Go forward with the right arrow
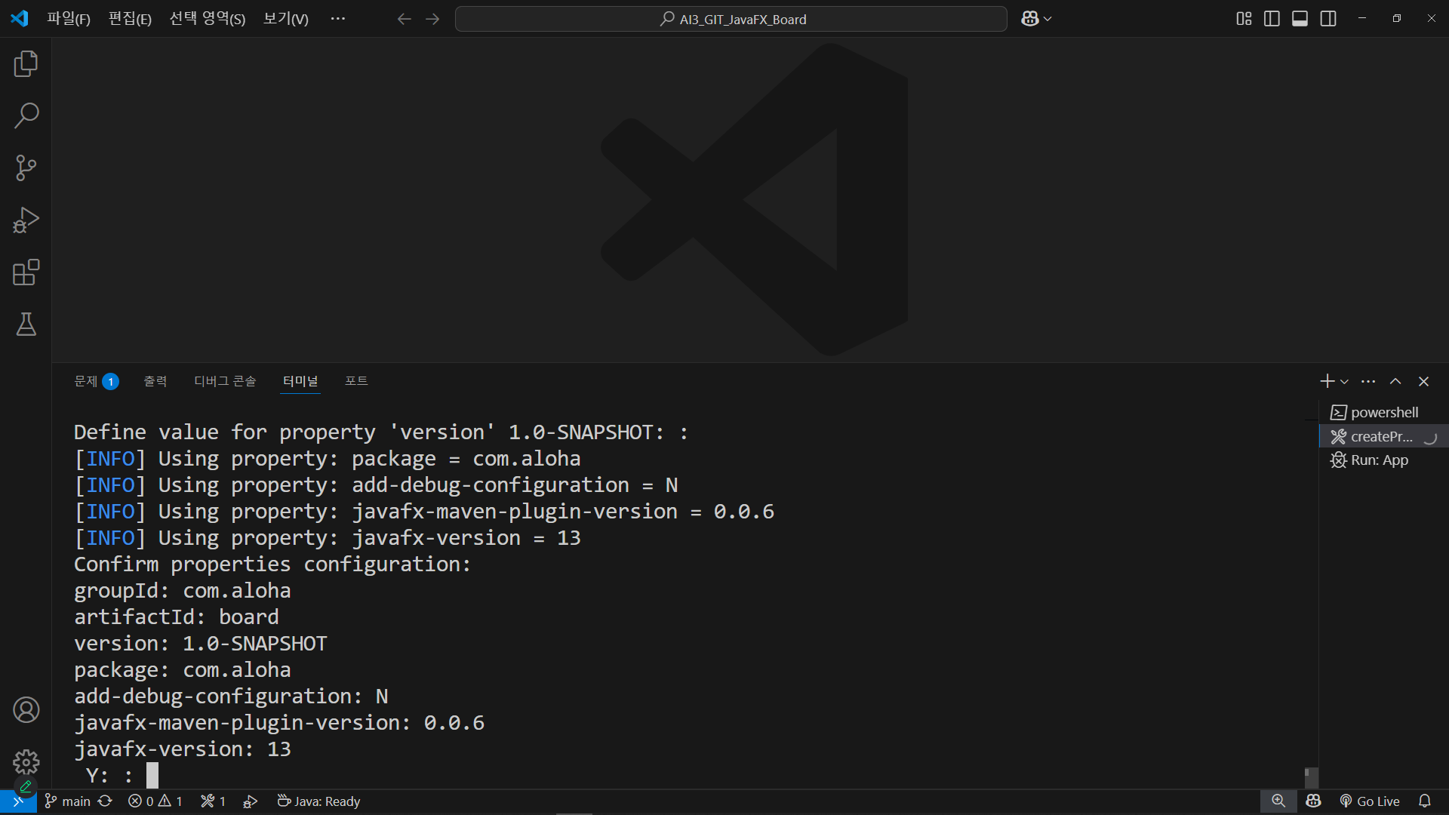This screenshot has width=1449, height=815. tap(432, 19)
